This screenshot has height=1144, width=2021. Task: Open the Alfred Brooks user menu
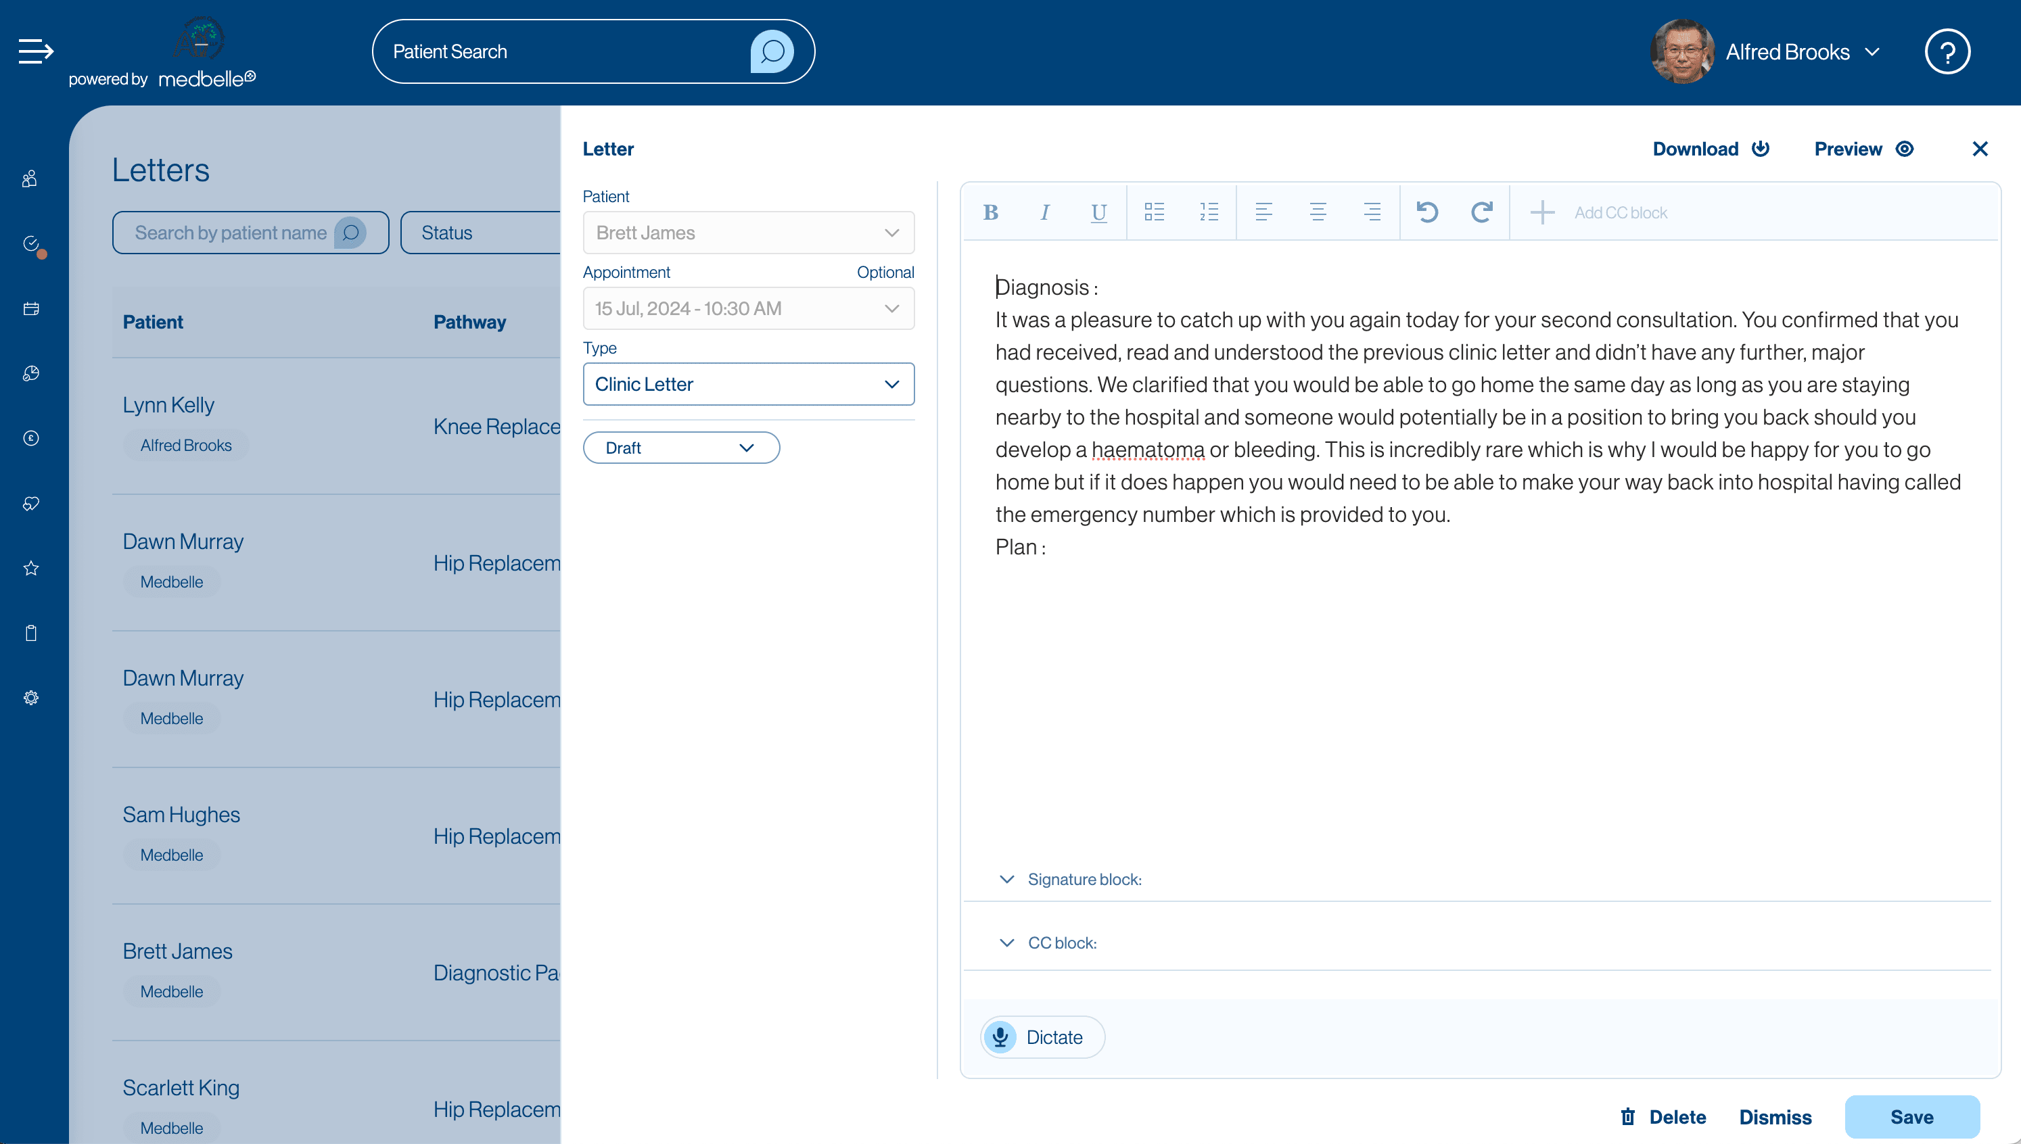click(x=1803, y=52)
